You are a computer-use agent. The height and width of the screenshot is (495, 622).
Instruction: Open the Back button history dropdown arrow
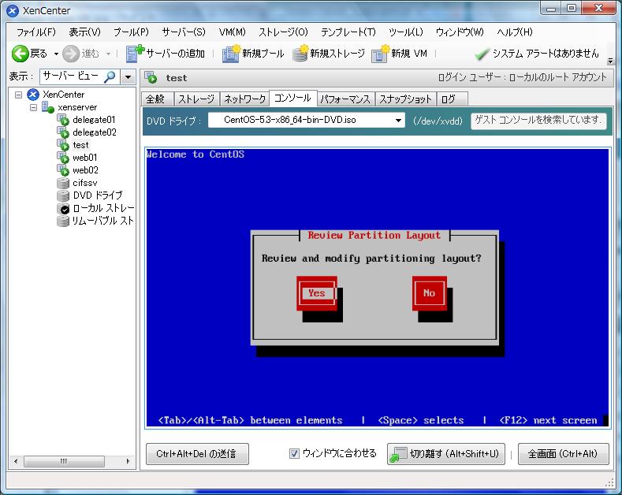click(56, 54)
